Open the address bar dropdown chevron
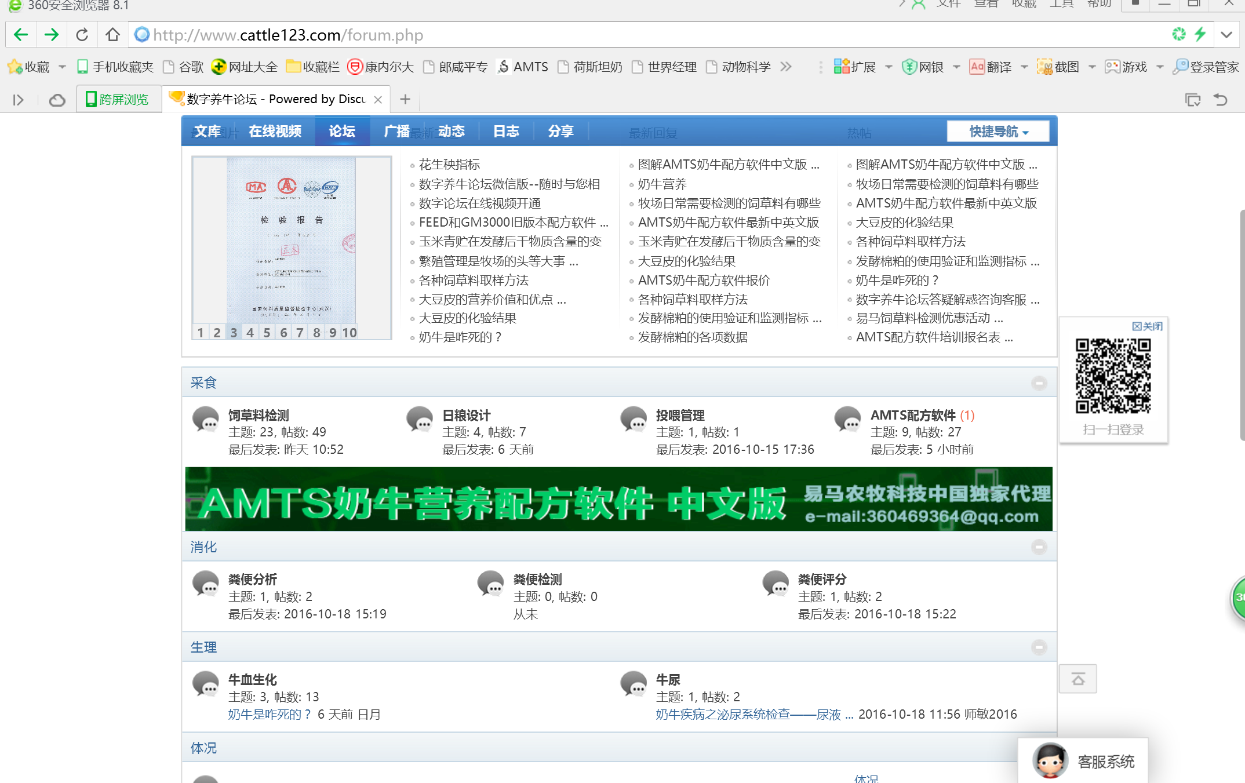 [1226, 35]
